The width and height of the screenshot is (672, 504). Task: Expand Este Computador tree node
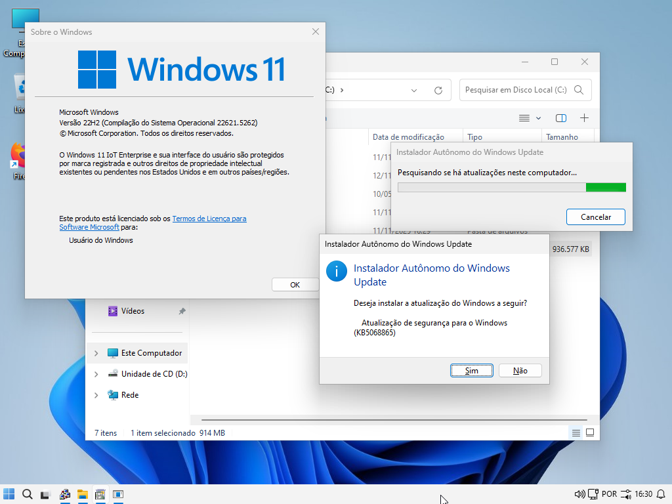(96, 353)
